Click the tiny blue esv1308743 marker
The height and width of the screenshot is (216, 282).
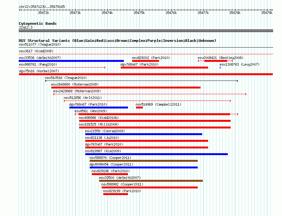[x=220, y=68]
